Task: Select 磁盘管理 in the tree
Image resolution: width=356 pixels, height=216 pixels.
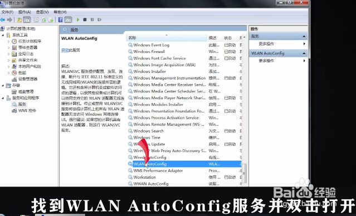Action: pyautogui.click(x=26, y=92)
